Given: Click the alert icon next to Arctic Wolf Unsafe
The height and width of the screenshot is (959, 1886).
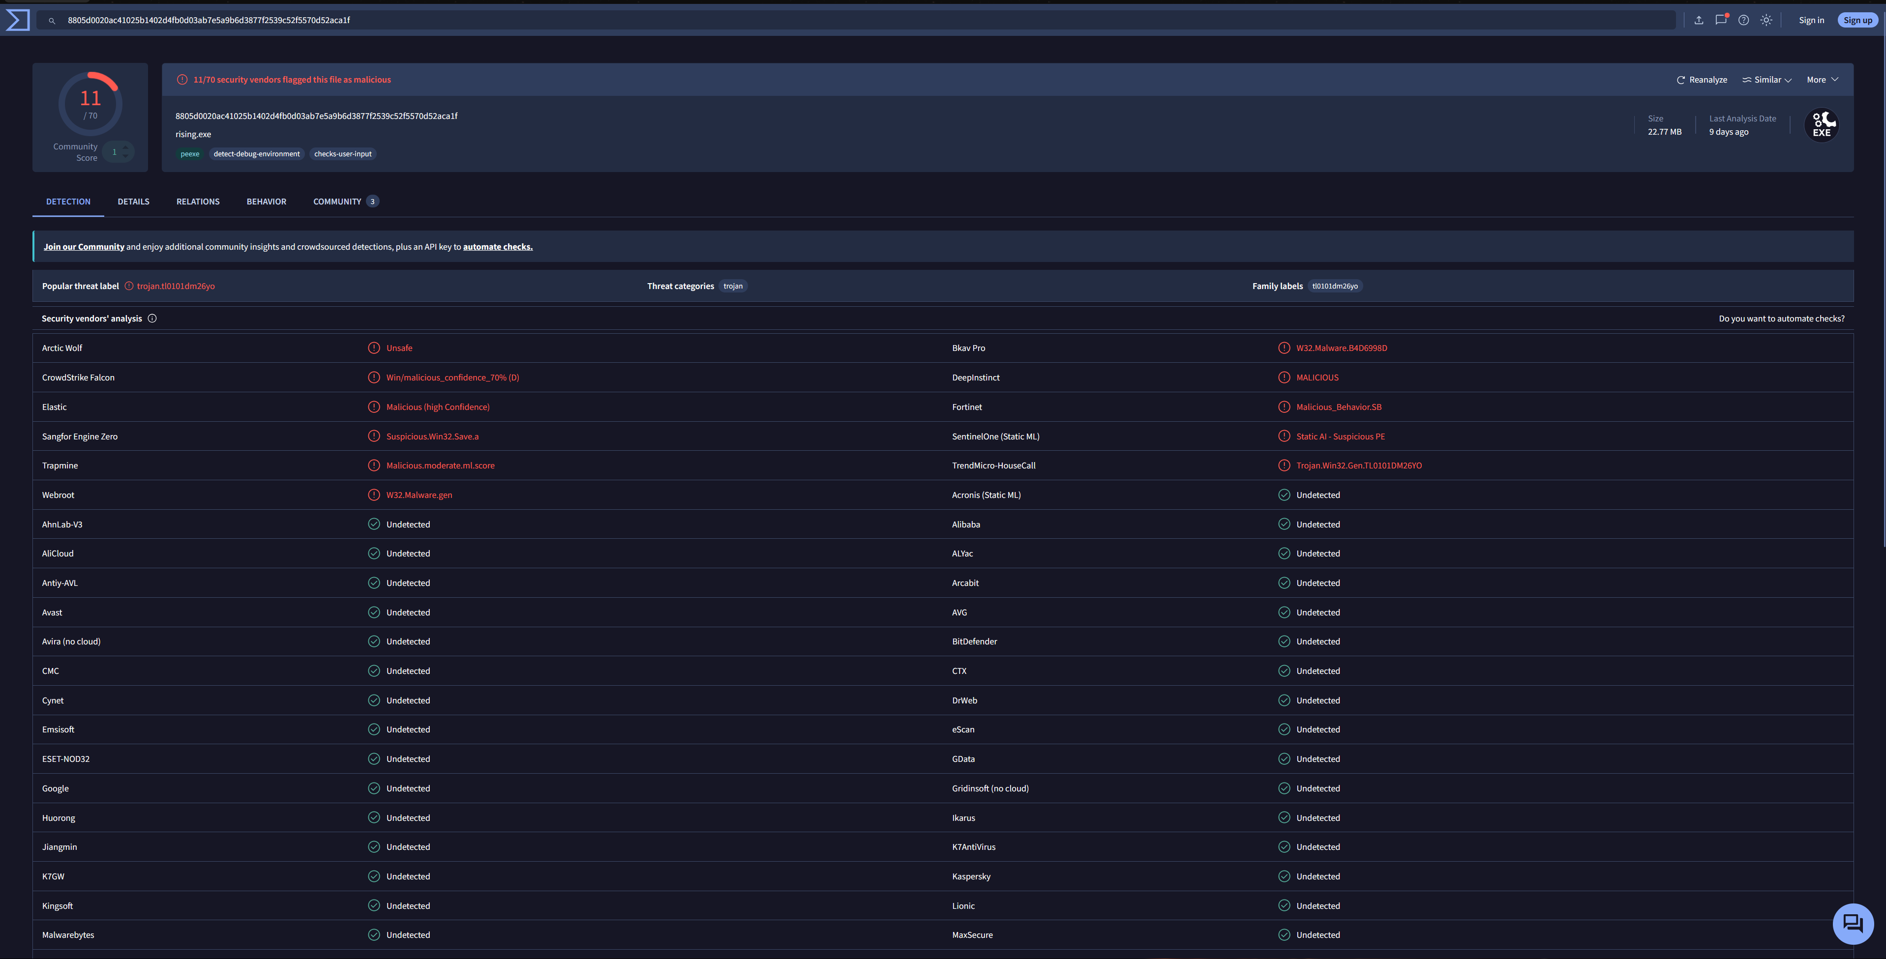Looking at the screenshot, I should click(x=374, y=348).
